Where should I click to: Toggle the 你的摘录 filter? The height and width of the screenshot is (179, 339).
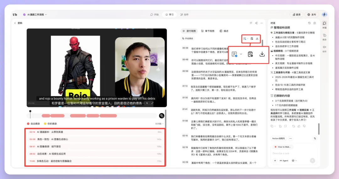click(50, 124)
